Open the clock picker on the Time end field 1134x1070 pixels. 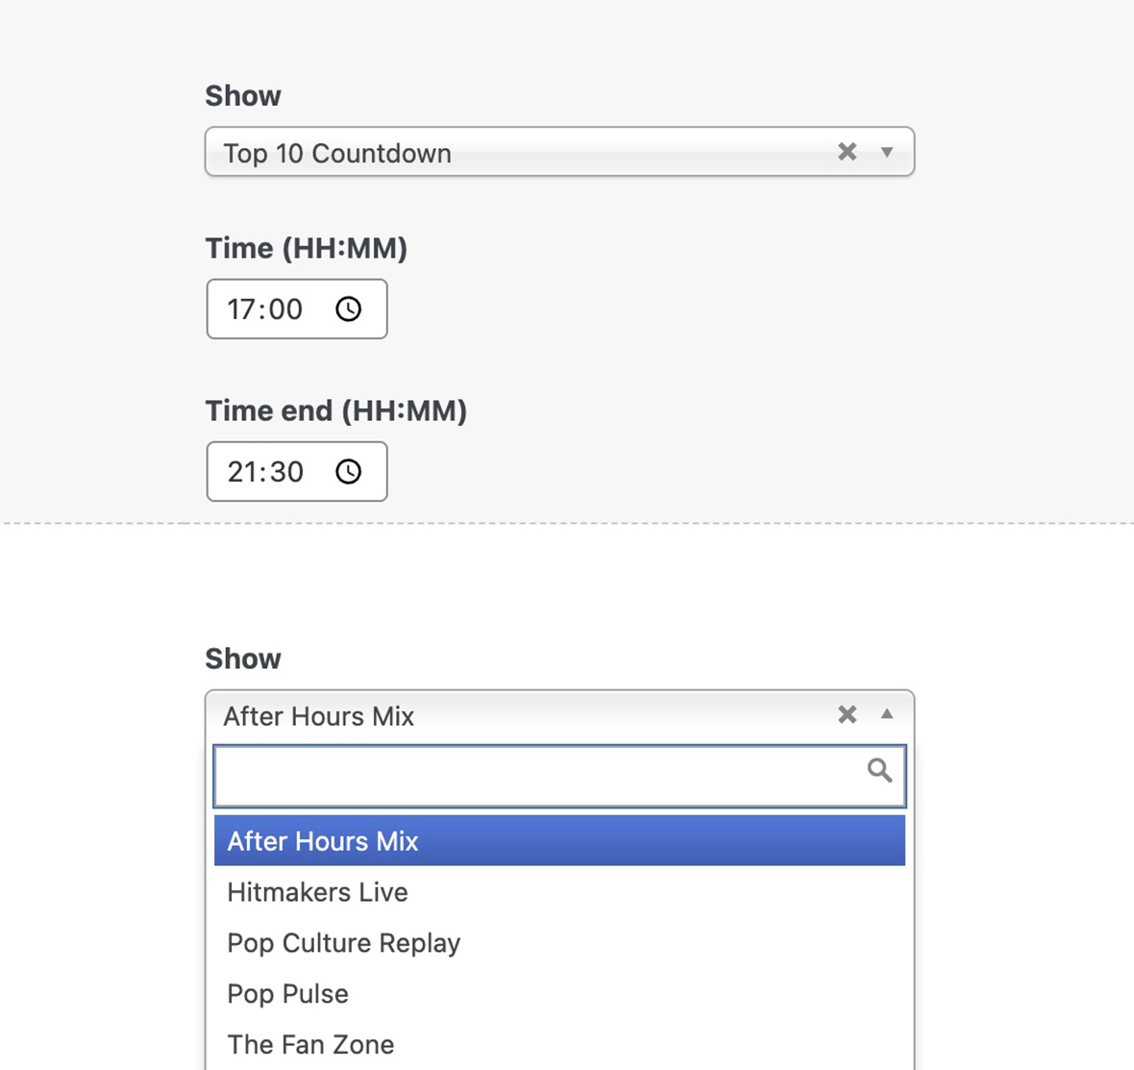click(349, 471)
